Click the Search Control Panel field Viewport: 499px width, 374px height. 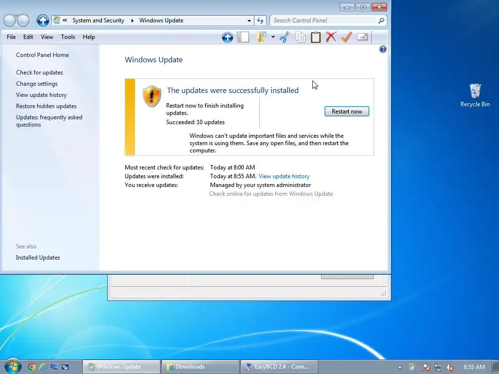(x=324, y=20)
